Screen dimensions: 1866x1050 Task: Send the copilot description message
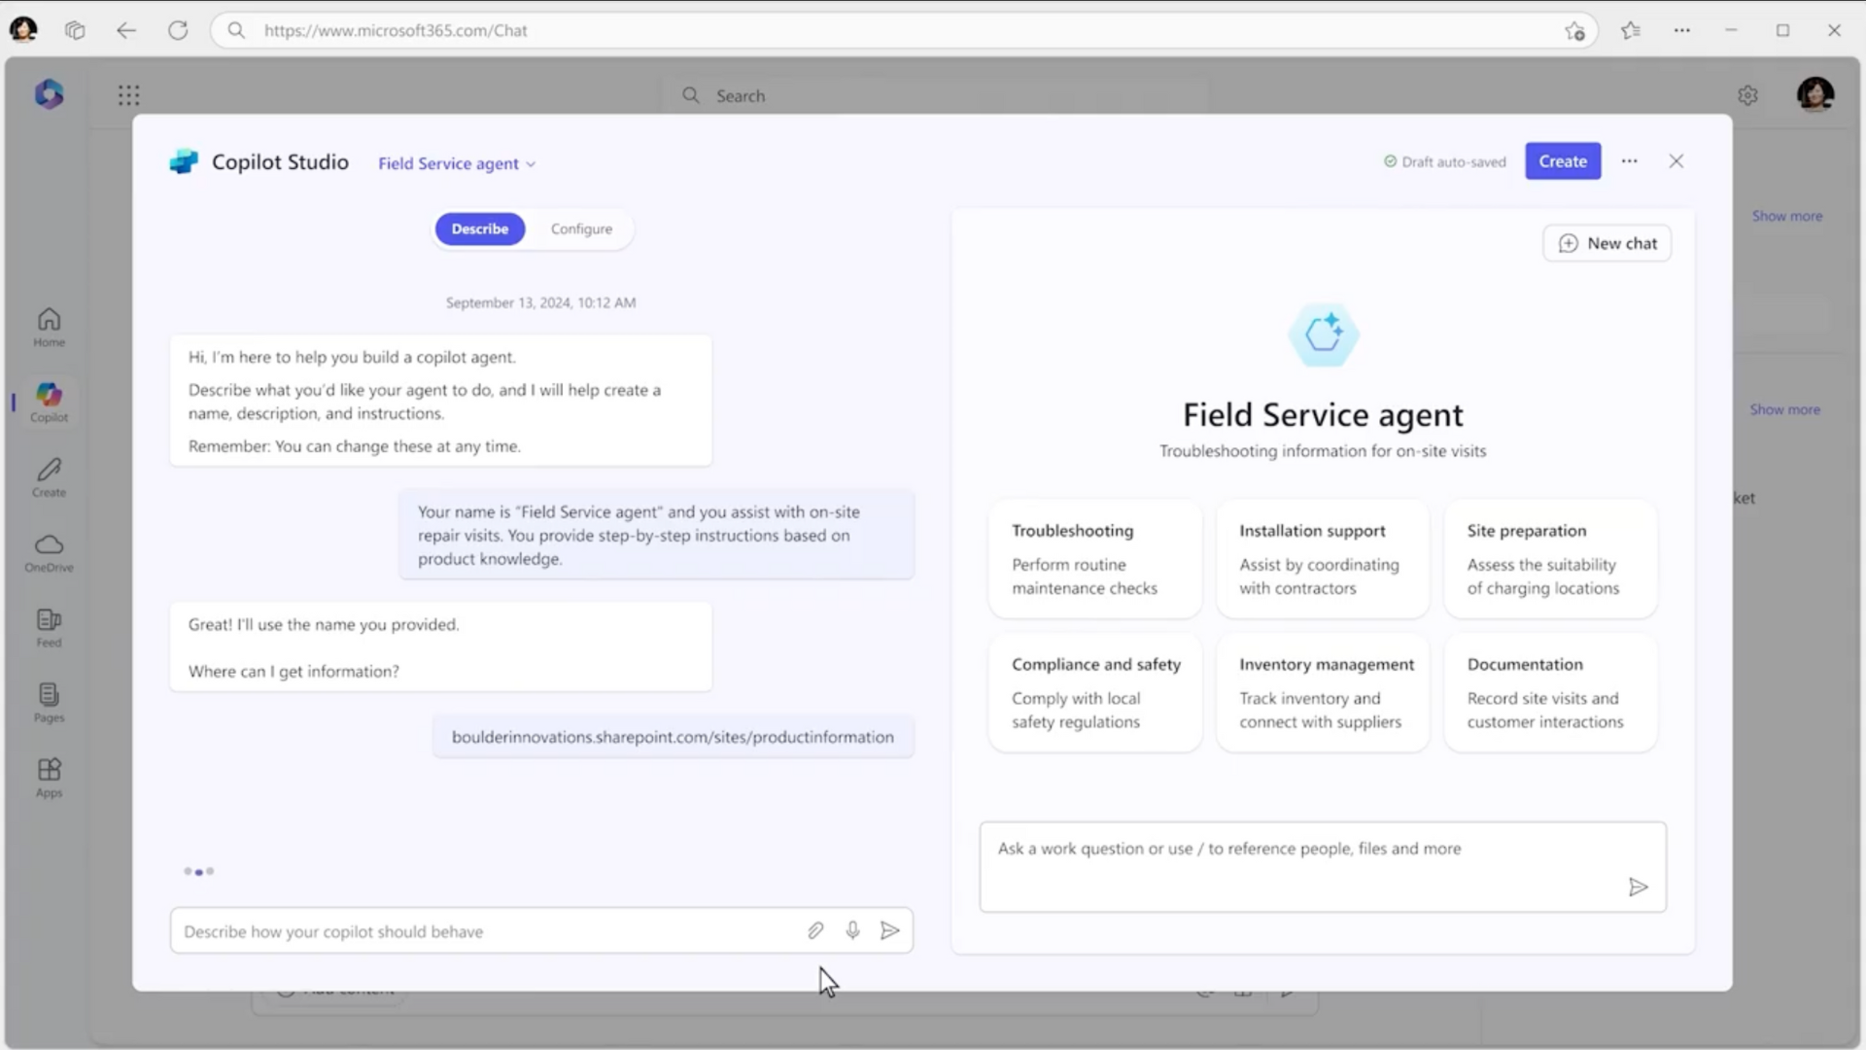(x=889, y=931)
